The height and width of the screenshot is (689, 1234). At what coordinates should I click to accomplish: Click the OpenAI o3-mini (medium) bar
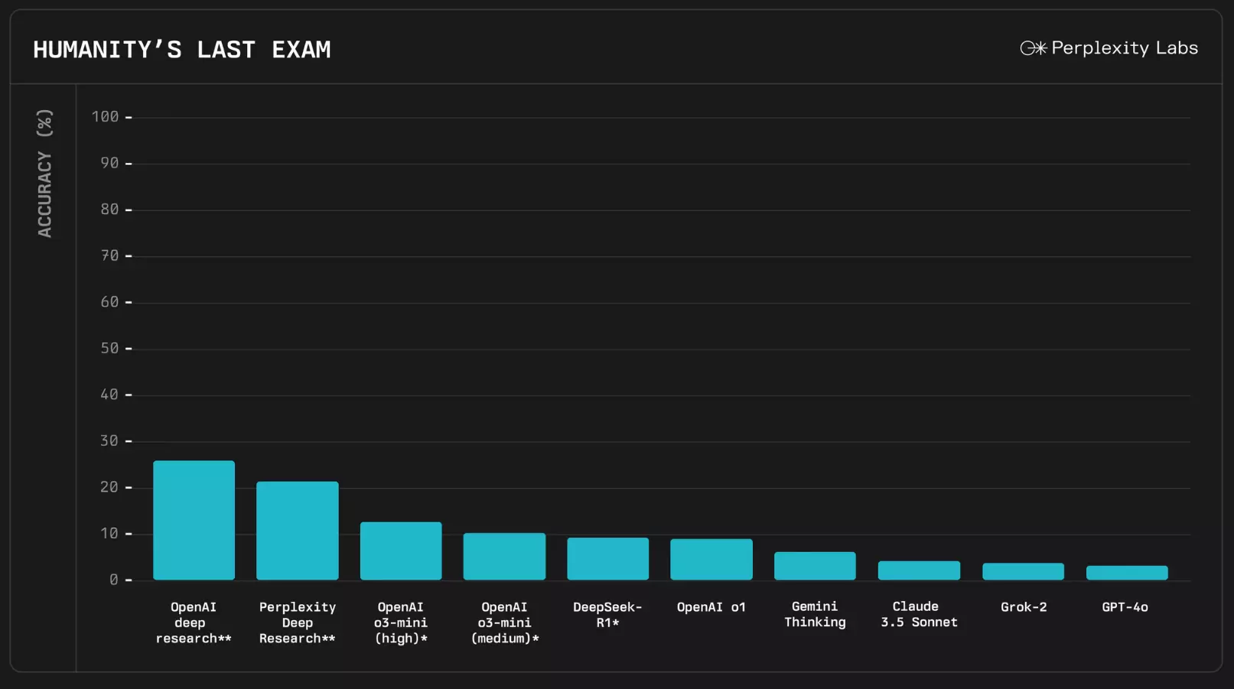point(504,556)
